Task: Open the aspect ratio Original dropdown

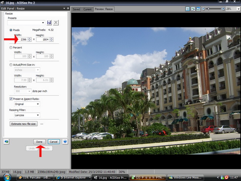Action: (x=27, y=104)
